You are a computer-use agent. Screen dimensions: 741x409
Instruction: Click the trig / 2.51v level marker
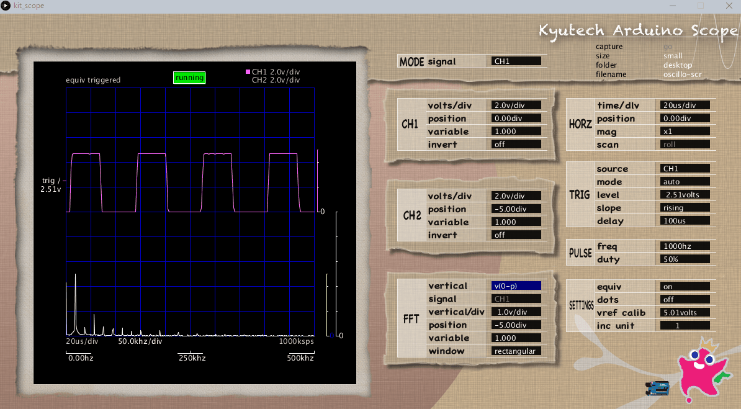click(52, 185)
